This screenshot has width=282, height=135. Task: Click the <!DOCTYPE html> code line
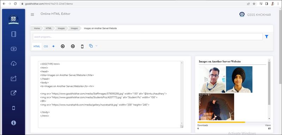[x=50, y=64]
